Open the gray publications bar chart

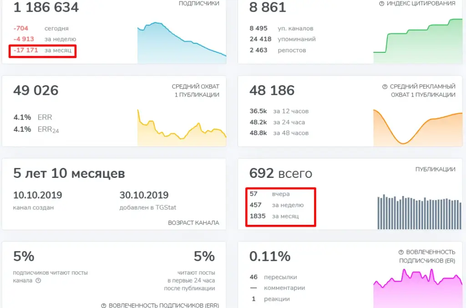(419, 212)
